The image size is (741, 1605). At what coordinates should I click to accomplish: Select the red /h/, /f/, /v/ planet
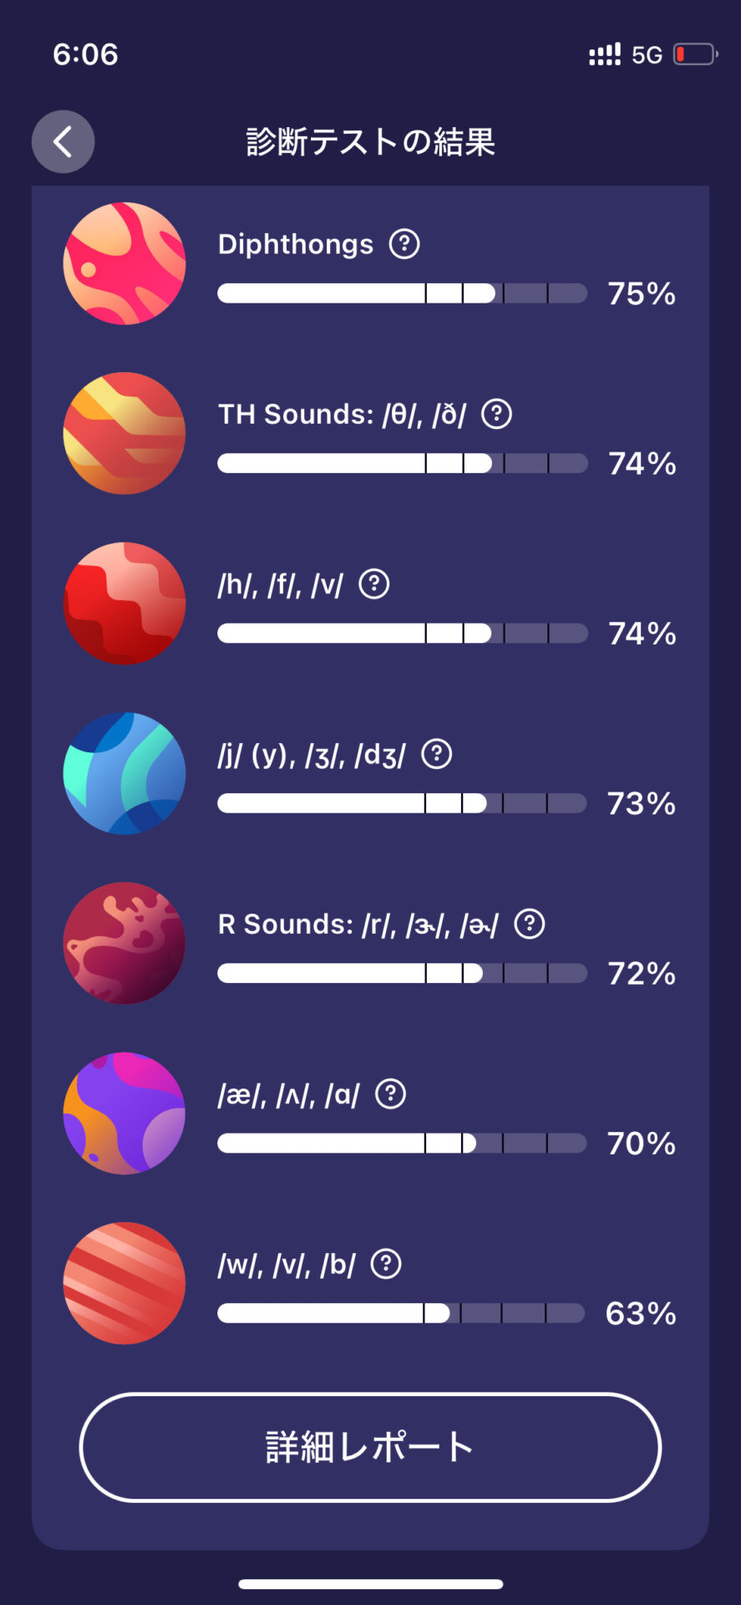124,604
